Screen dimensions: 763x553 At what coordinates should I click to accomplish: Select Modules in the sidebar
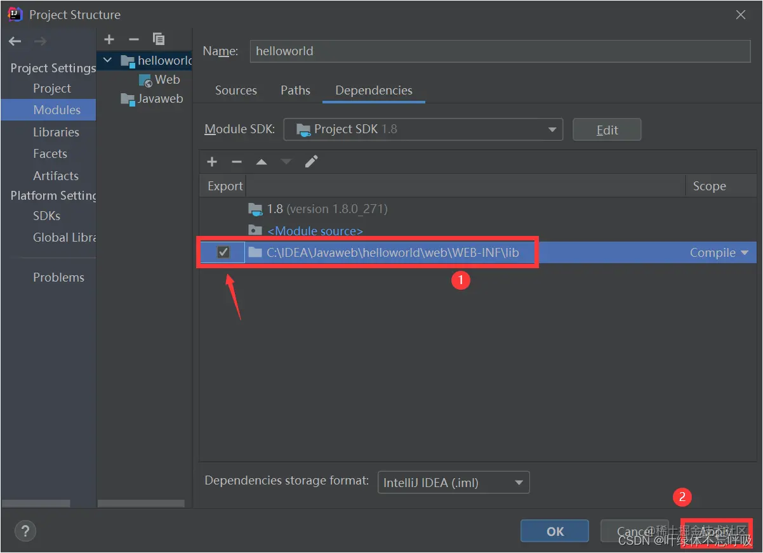click(x=48, y=110)
